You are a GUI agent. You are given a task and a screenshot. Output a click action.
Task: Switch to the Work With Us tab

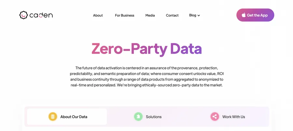[228, 117]
